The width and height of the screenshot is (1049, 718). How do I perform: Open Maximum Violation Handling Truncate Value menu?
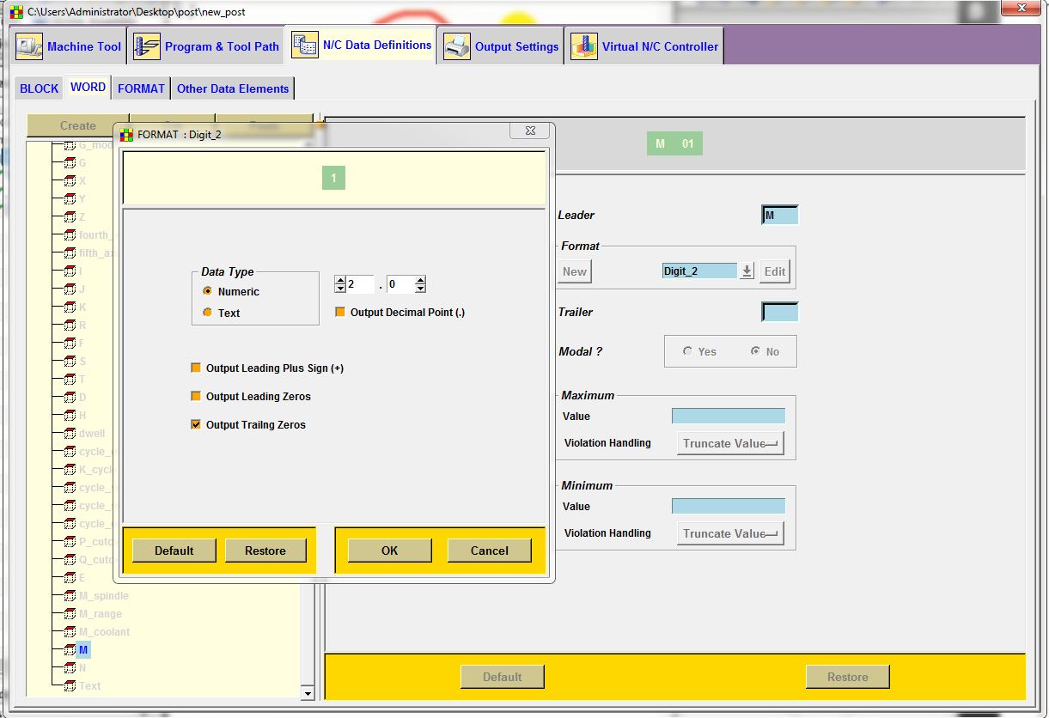(731, 443)
